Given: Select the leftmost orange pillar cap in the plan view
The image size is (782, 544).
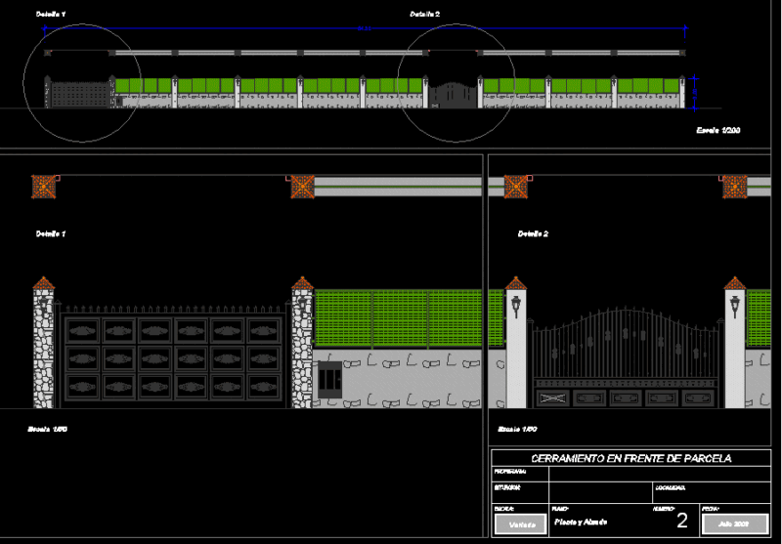Looking at the screenshot, I should tap(43, 187).
